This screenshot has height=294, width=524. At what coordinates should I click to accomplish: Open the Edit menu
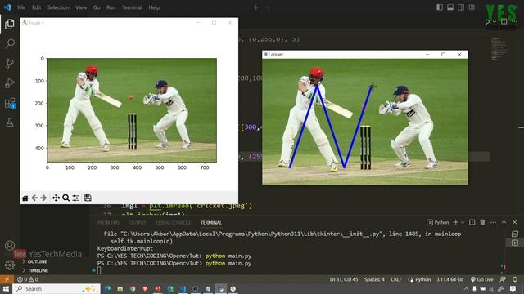coord(36,7)
